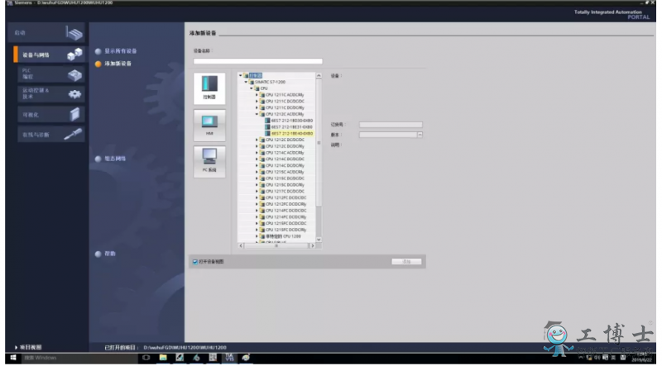Click the folder icon of CPU 1214FC DC/DC/DC
662x366 pixels.
(x=262, y=211)
